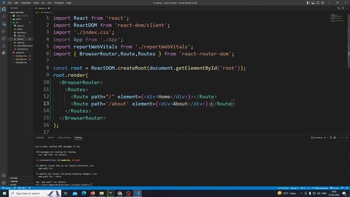Open Windows Start menu

click(4, 193)
